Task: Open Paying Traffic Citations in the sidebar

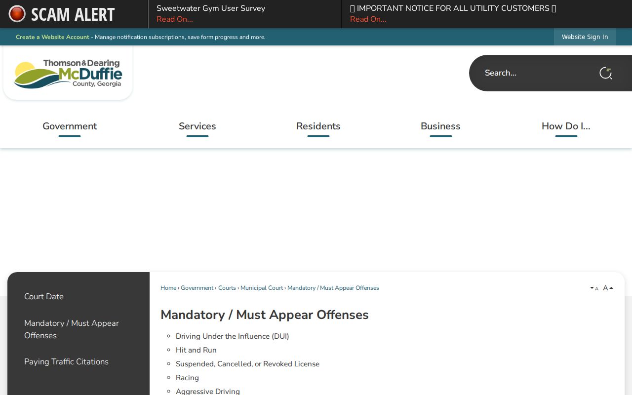Action: [66, 362]
